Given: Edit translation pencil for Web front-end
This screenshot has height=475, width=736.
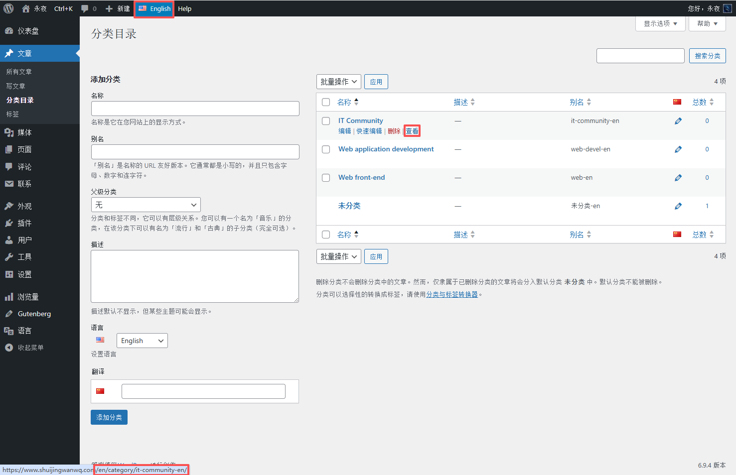Looking at the screenshot, I should click(x=678, y=178).
